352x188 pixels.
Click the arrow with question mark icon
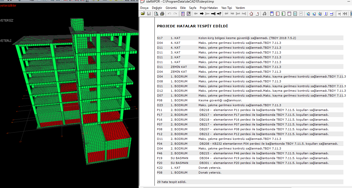(x=219, y=14)
